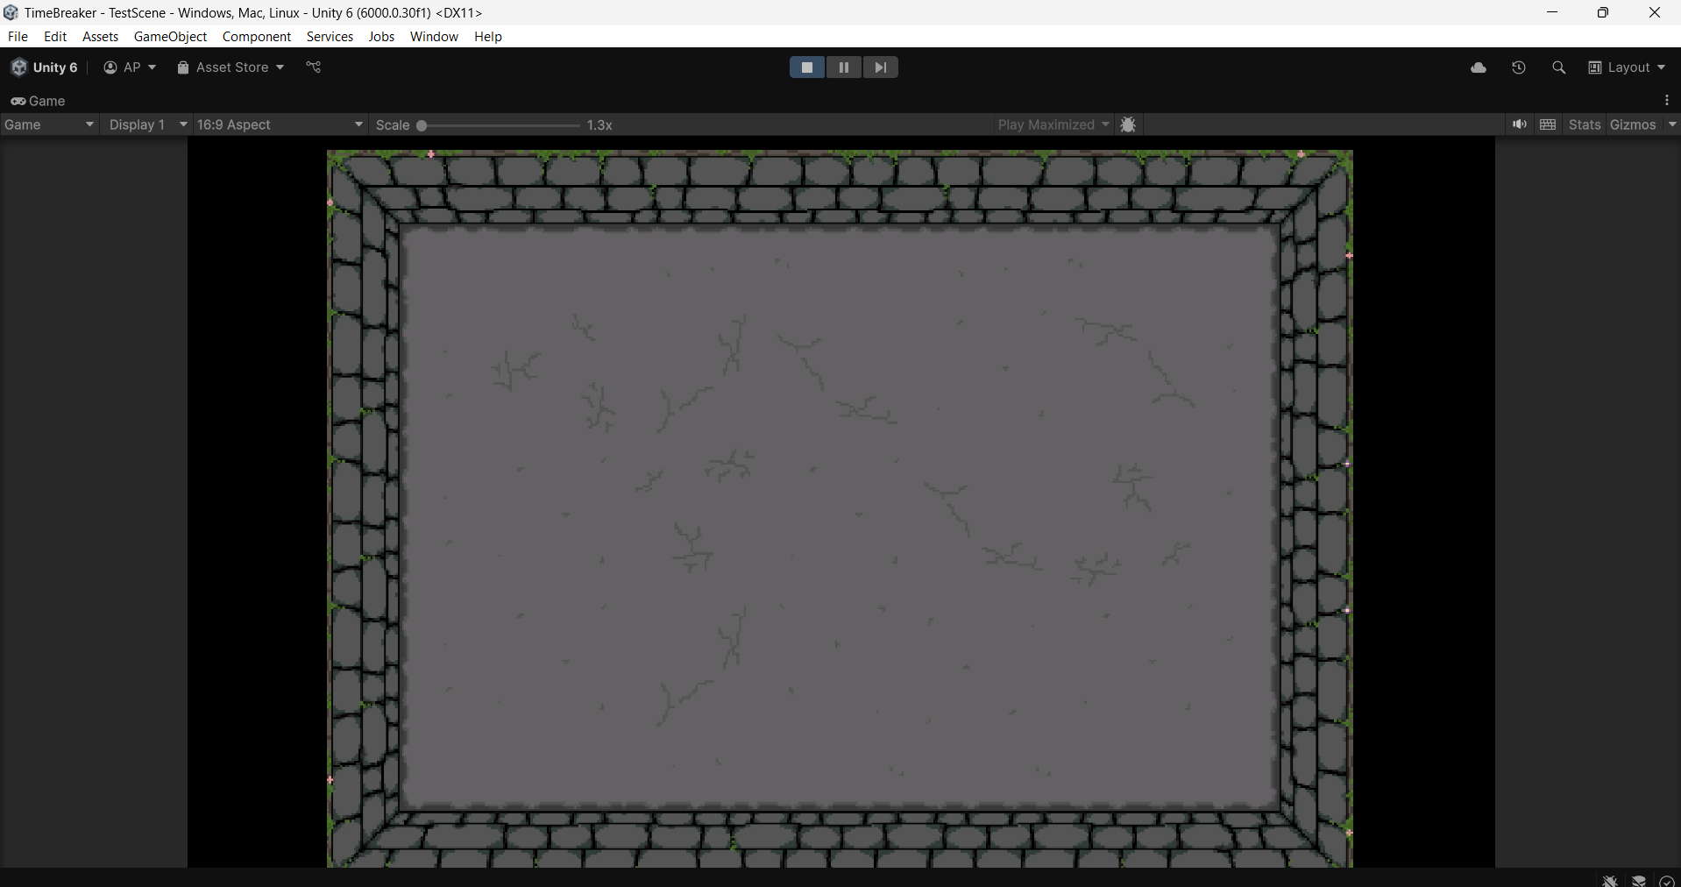Close the Unity editor window

click(1655, 12)
